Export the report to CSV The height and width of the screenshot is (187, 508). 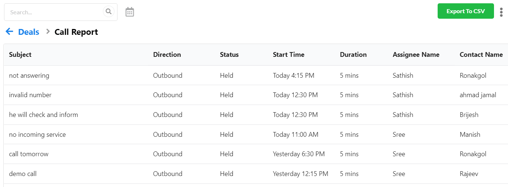tap(466, 11)
